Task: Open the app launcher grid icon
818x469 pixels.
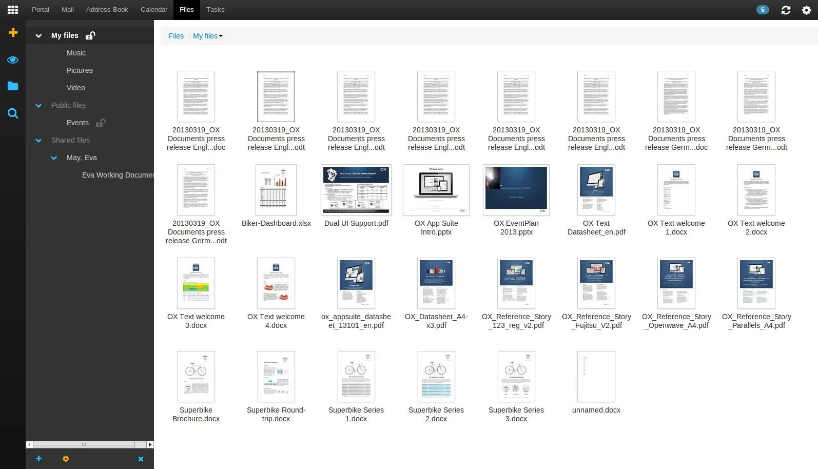Action: (13, 10)
